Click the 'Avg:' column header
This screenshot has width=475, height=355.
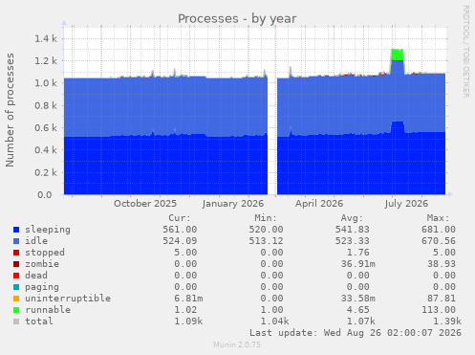click(352, 218)
